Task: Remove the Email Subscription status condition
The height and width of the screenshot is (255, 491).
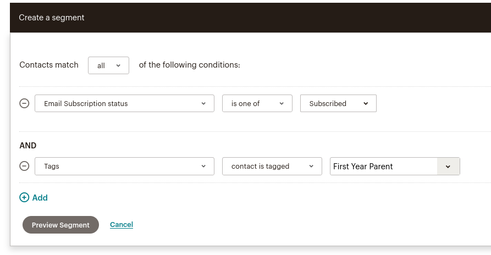Action: [24, 103]
